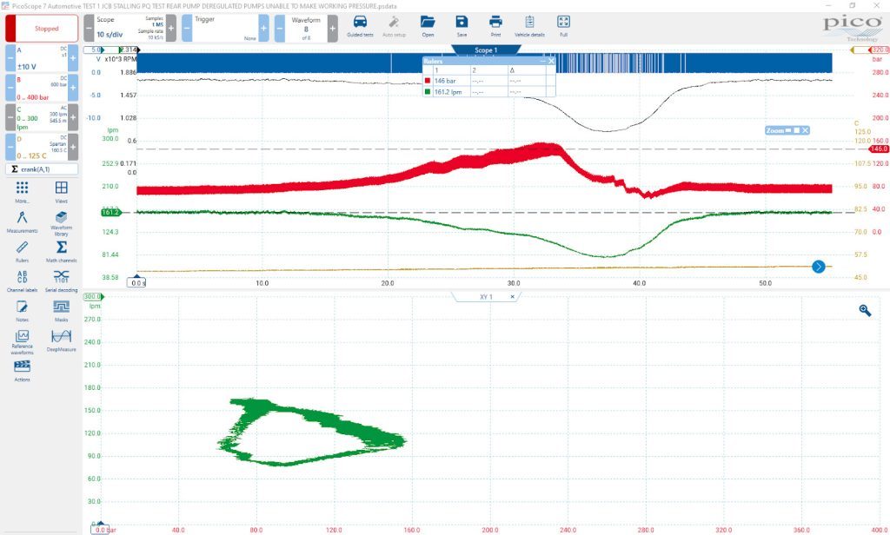
Task: Click the XY view magnifier zoom icon
Action: coord(865,310)
